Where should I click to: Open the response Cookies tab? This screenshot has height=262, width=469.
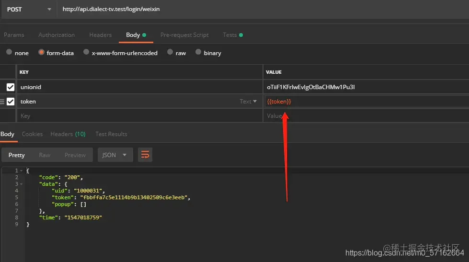[32, 134]
